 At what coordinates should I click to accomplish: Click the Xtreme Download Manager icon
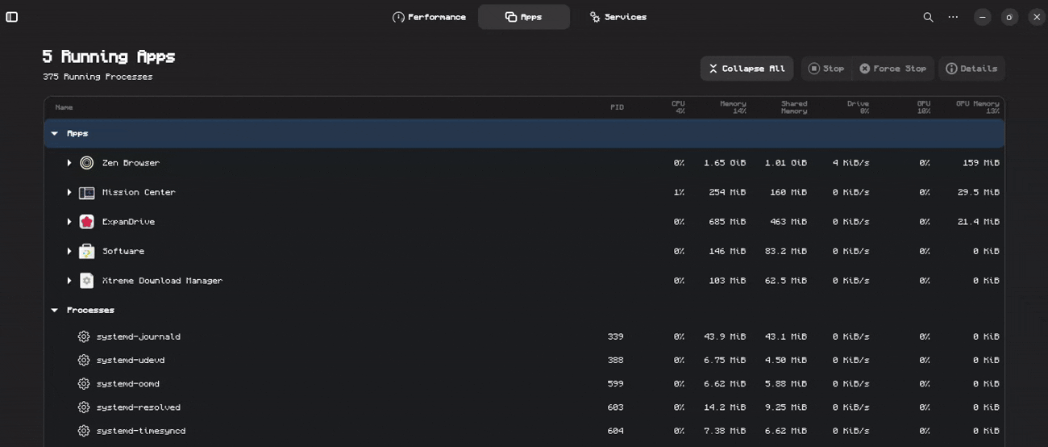(87, 281)
